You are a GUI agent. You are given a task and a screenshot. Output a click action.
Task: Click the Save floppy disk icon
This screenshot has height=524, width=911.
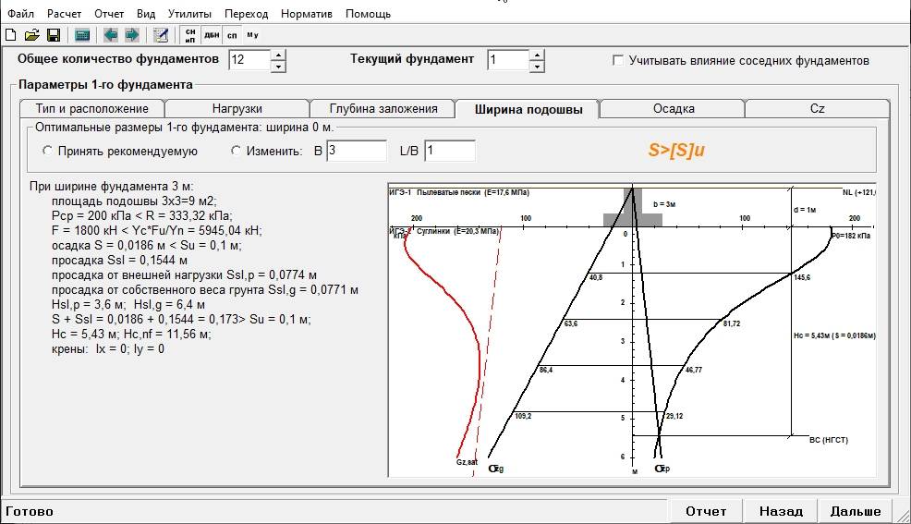54,35
